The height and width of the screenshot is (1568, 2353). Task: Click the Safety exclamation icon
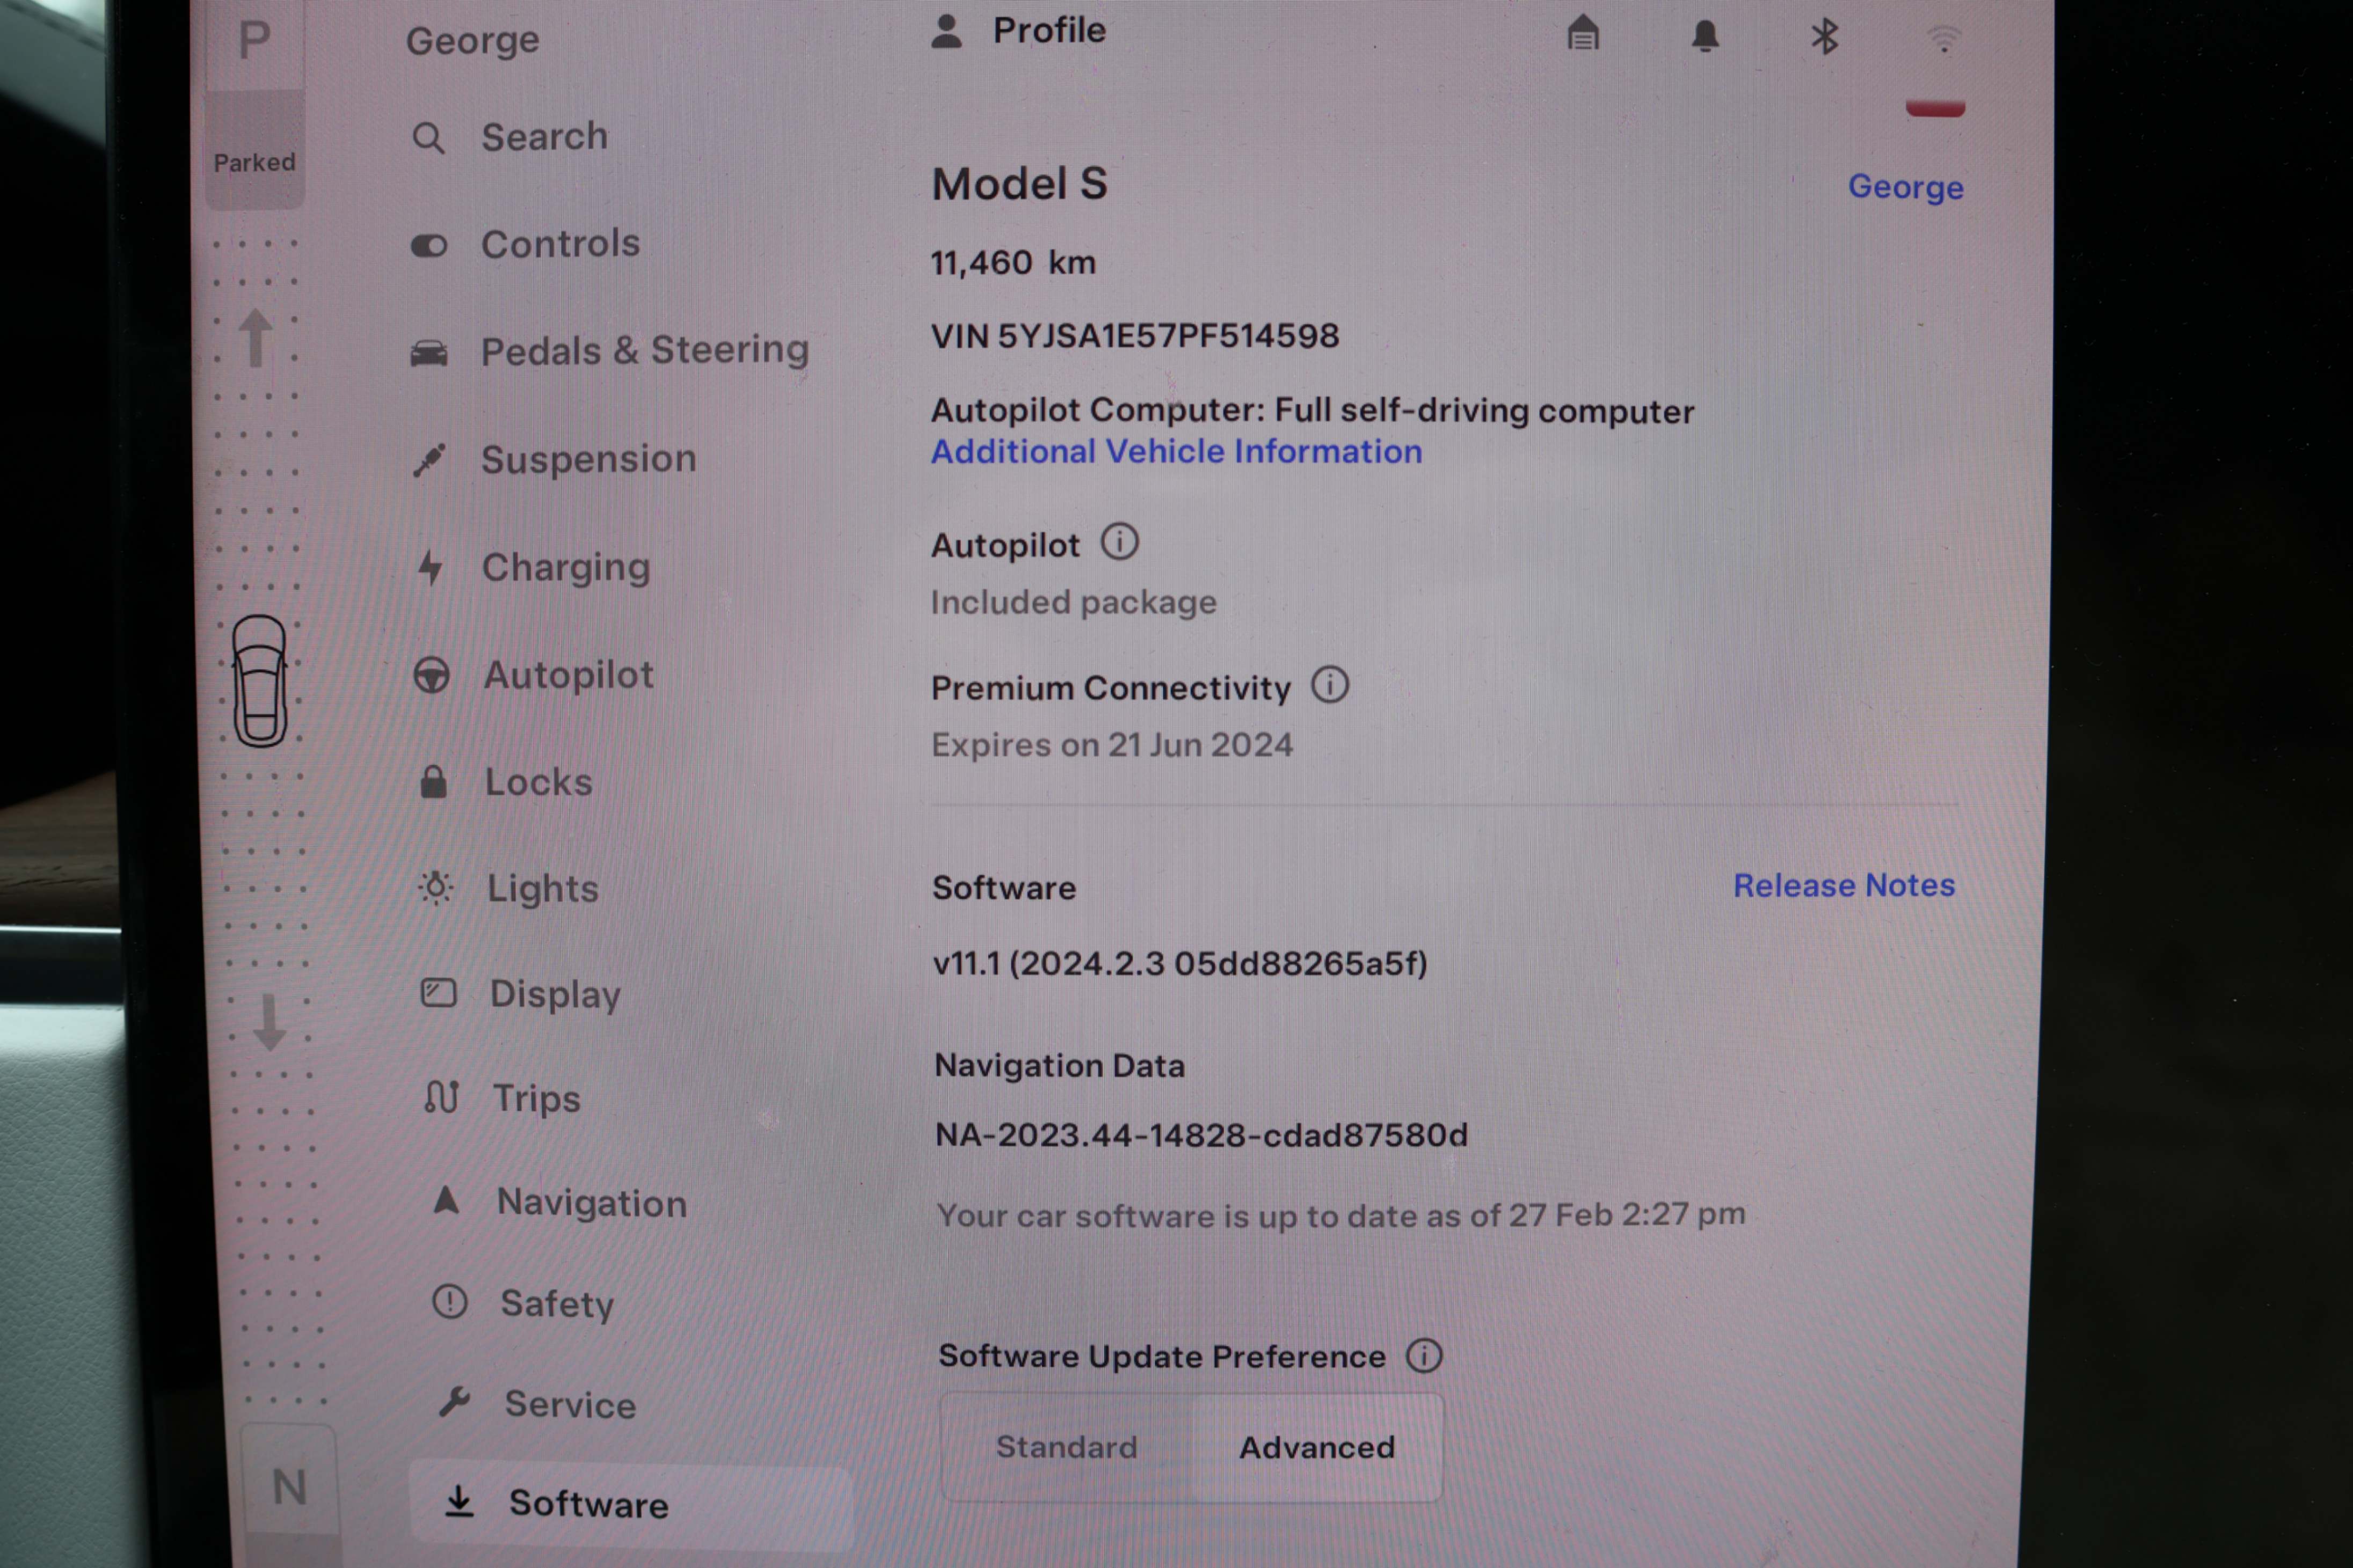pyautogui.click(x=450, y=1302)
